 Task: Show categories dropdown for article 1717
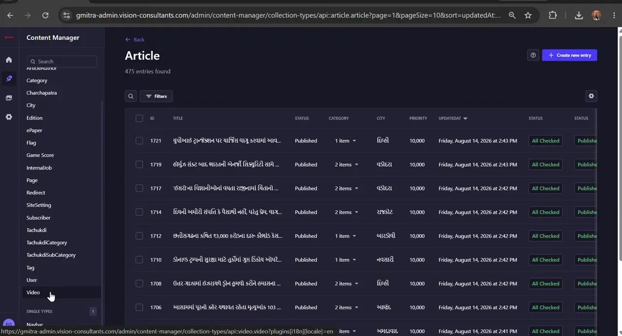coord(346,188)
